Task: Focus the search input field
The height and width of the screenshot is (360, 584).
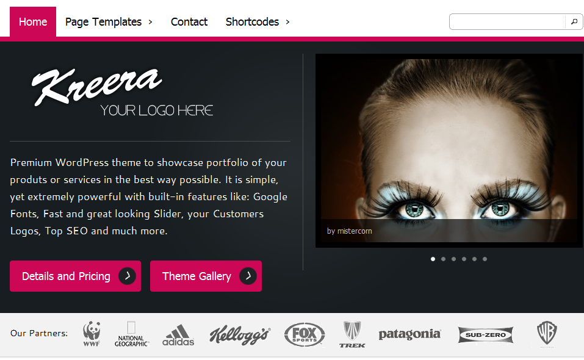Action: tap(507, 21)
